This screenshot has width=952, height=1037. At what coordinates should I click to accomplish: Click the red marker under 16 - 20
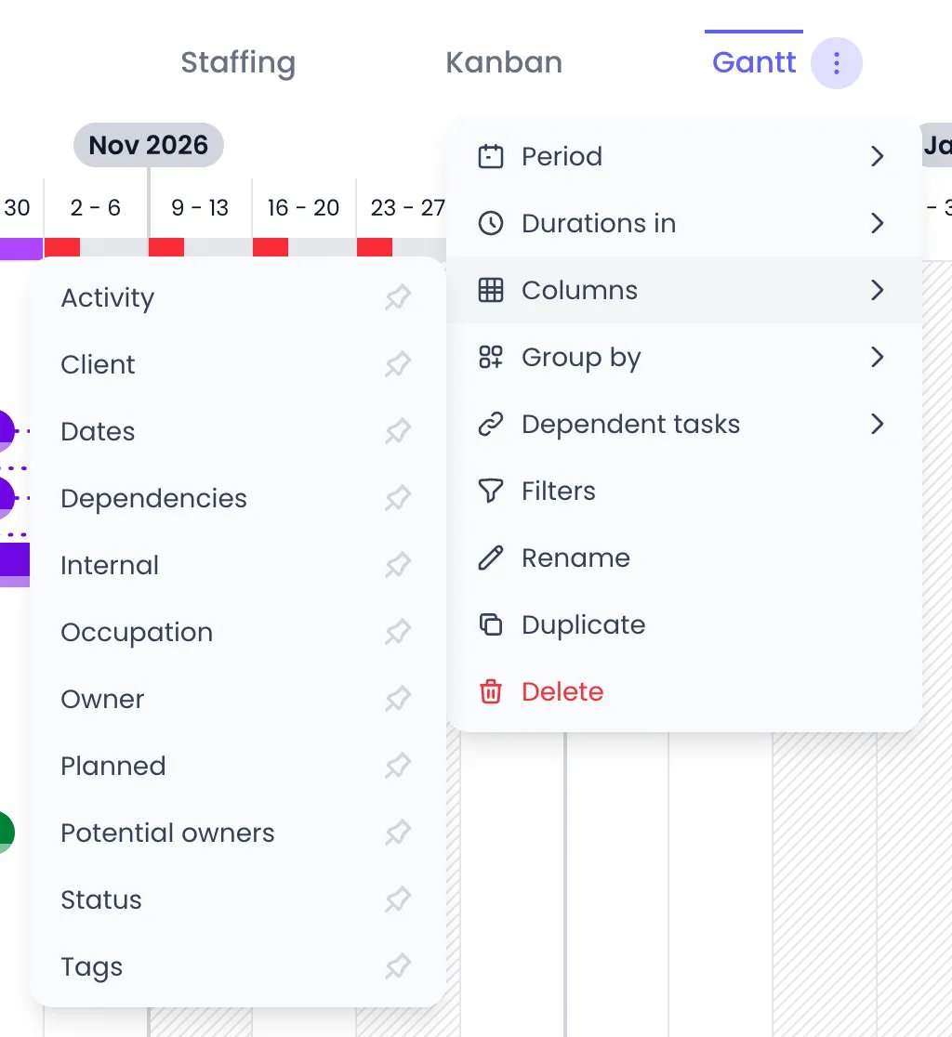270,247
